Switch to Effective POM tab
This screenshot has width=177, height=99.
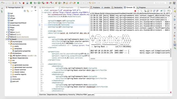(82, 95)
